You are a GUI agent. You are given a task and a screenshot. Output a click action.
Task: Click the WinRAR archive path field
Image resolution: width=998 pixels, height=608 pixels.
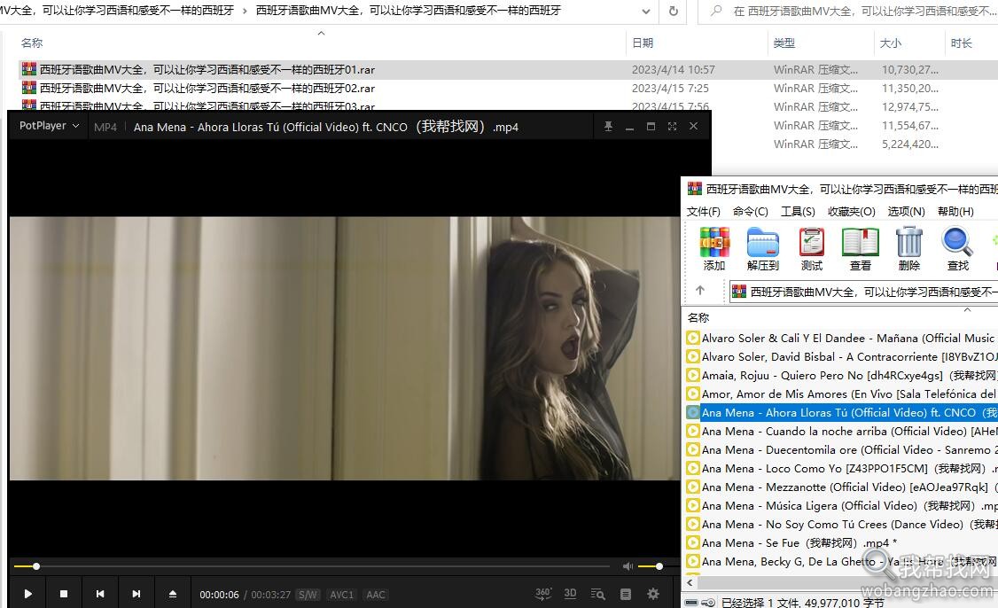tap(863, 292)
